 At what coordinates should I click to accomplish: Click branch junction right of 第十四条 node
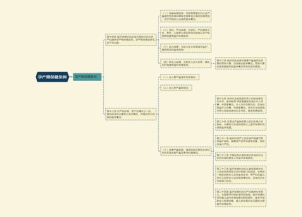(158, 40)
